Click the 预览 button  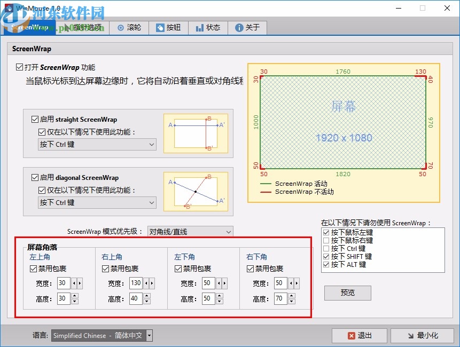(348, 293)
